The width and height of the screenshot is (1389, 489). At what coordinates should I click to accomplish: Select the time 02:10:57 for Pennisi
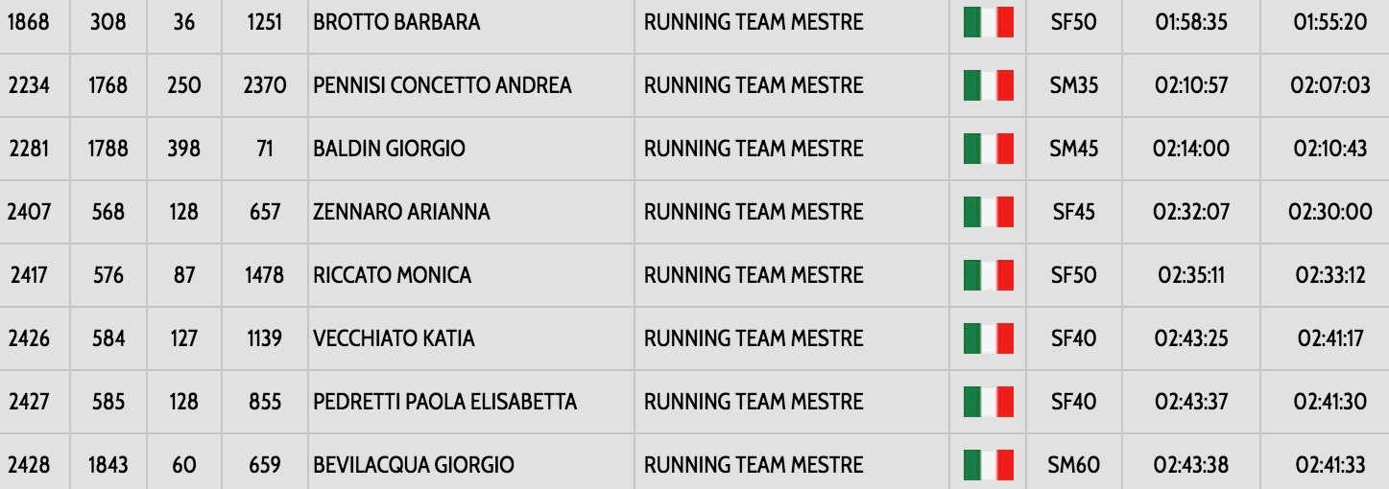tap(1190, 85)
